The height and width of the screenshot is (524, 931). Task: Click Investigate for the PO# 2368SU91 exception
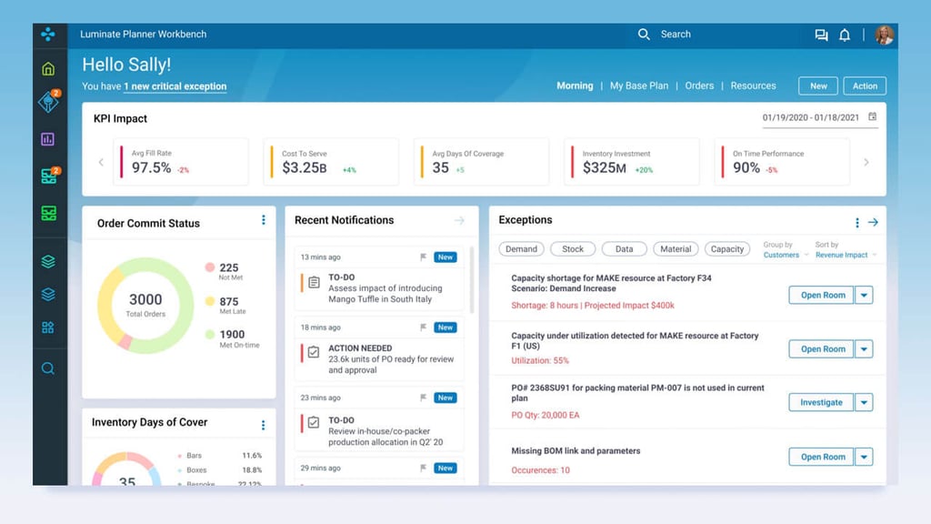point(820,402)
